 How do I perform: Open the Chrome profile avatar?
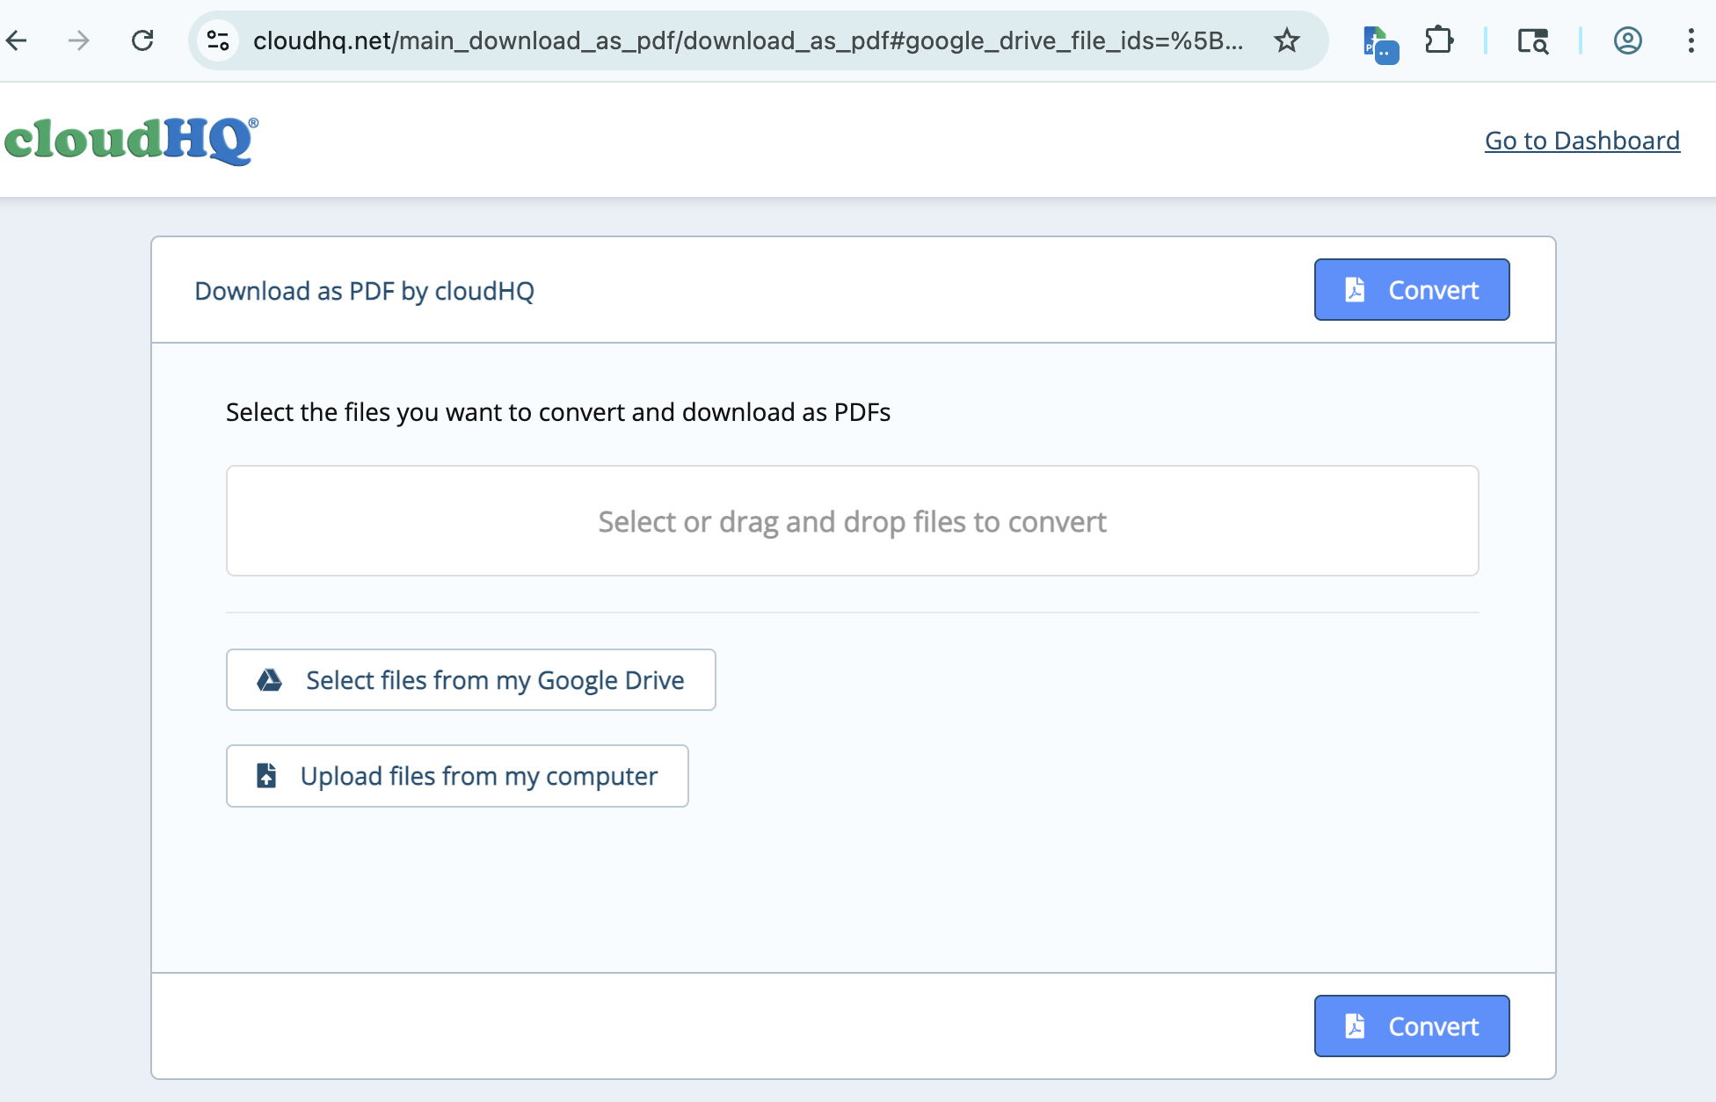(1628, 40)
